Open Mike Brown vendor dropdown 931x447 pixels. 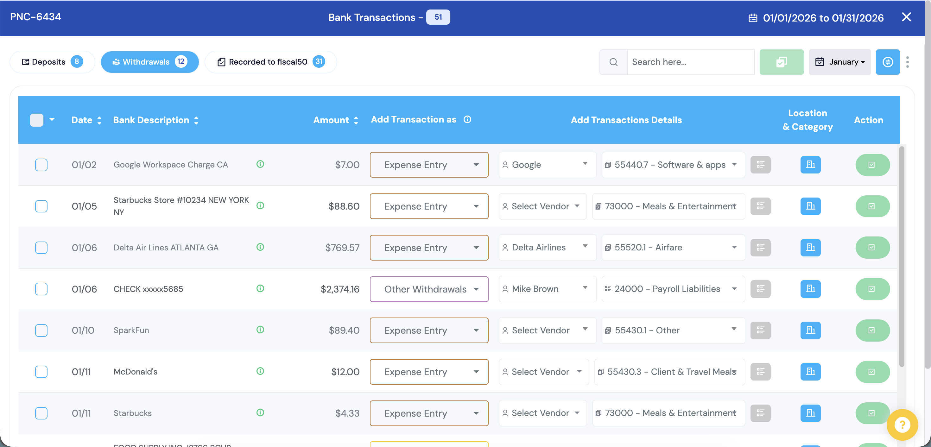coord(547,289)
